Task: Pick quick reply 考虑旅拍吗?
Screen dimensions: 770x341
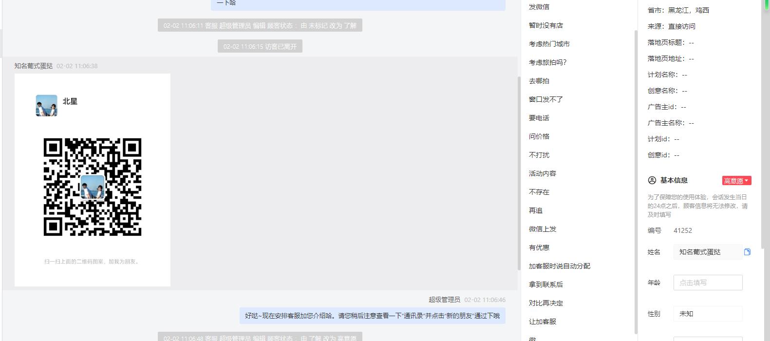Action: coord(548,62)
